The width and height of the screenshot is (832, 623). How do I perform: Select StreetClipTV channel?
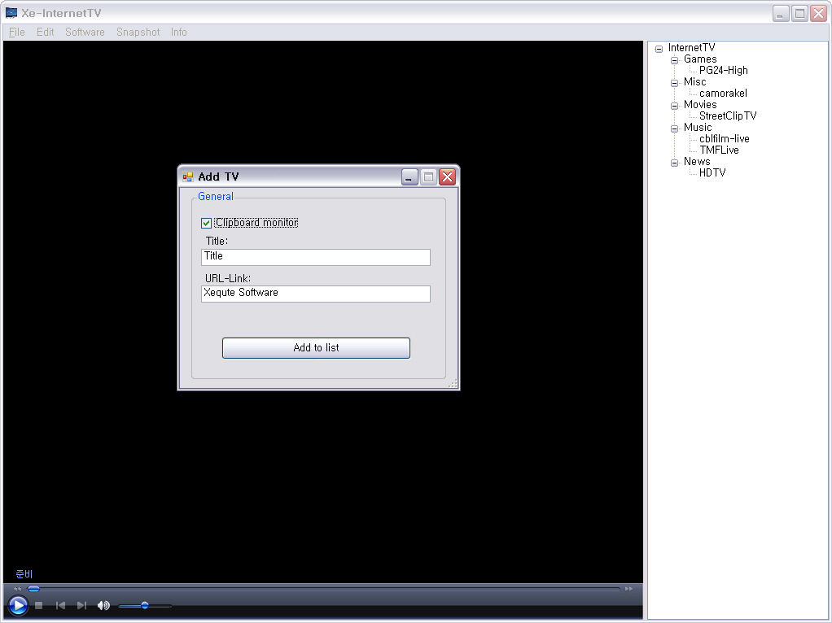[x=728, y=116]
